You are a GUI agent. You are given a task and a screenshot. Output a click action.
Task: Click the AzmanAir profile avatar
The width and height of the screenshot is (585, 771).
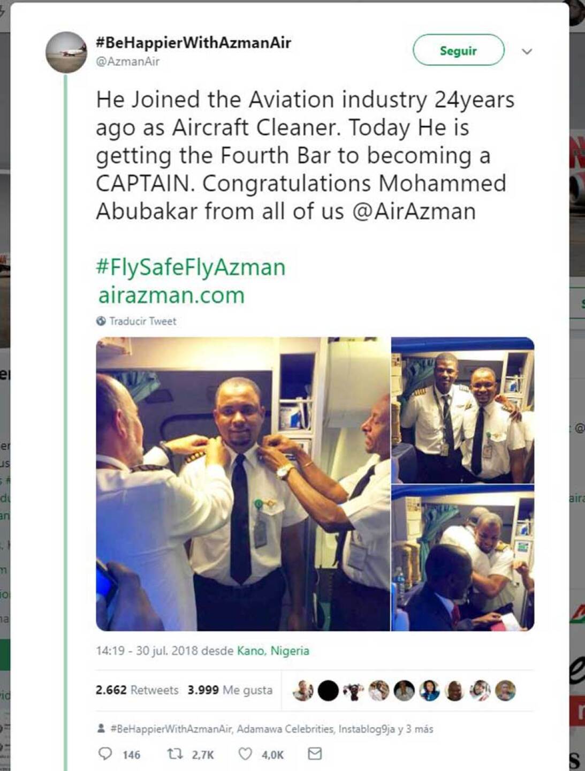[x=66, y=52]
